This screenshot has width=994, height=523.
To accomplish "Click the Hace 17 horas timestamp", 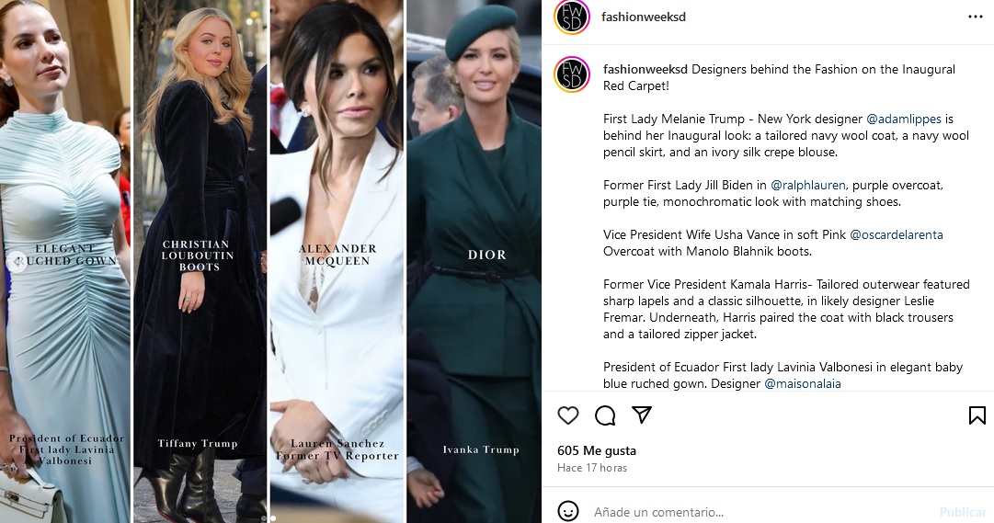I will point(592,468).
